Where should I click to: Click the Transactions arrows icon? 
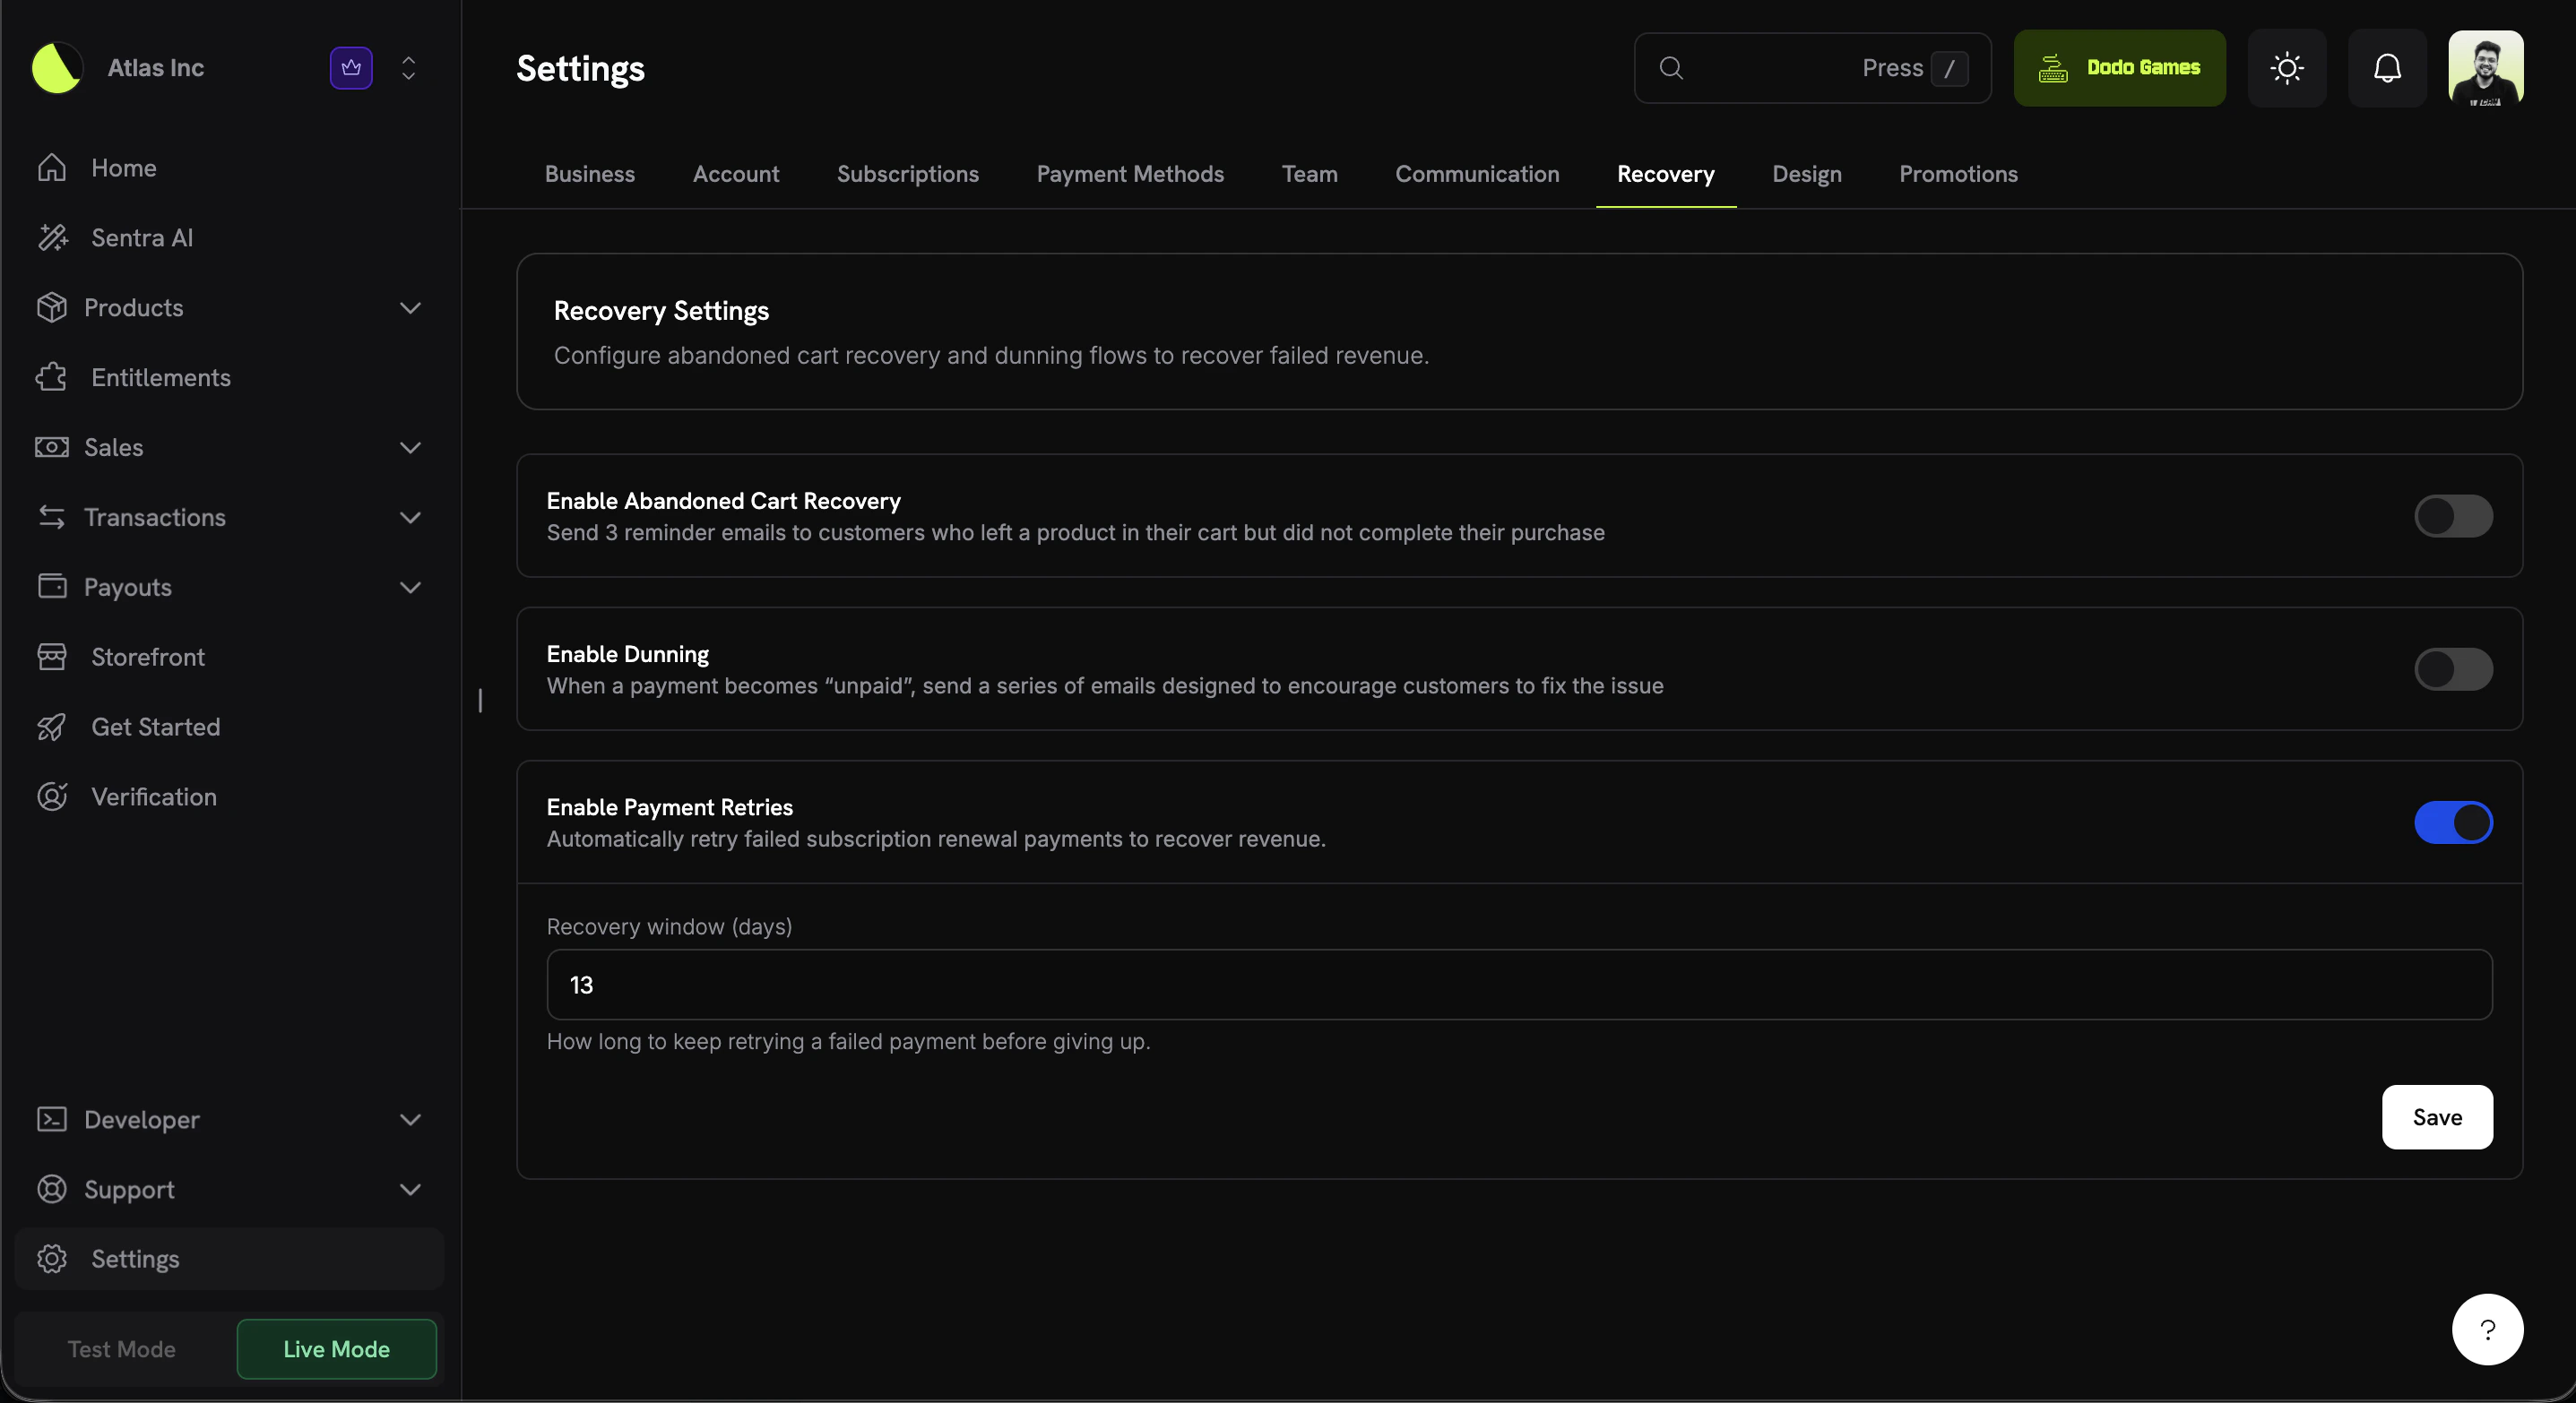click(x=52, y=517)
